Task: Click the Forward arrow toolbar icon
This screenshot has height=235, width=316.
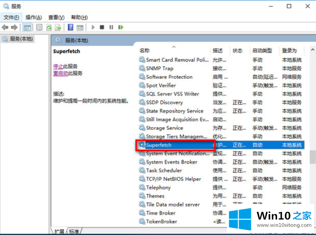Action: (x=14, y=27)
